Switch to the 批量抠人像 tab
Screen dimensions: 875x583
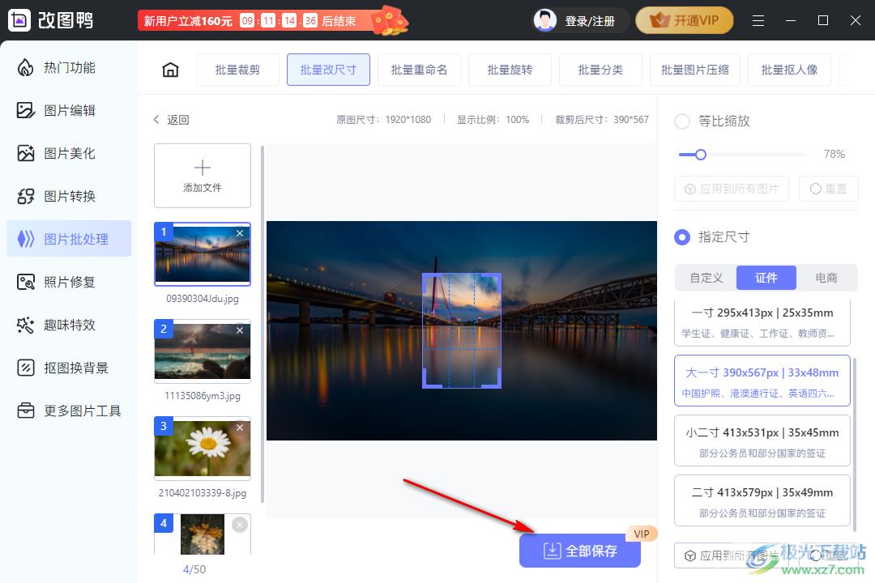[789, 70]
